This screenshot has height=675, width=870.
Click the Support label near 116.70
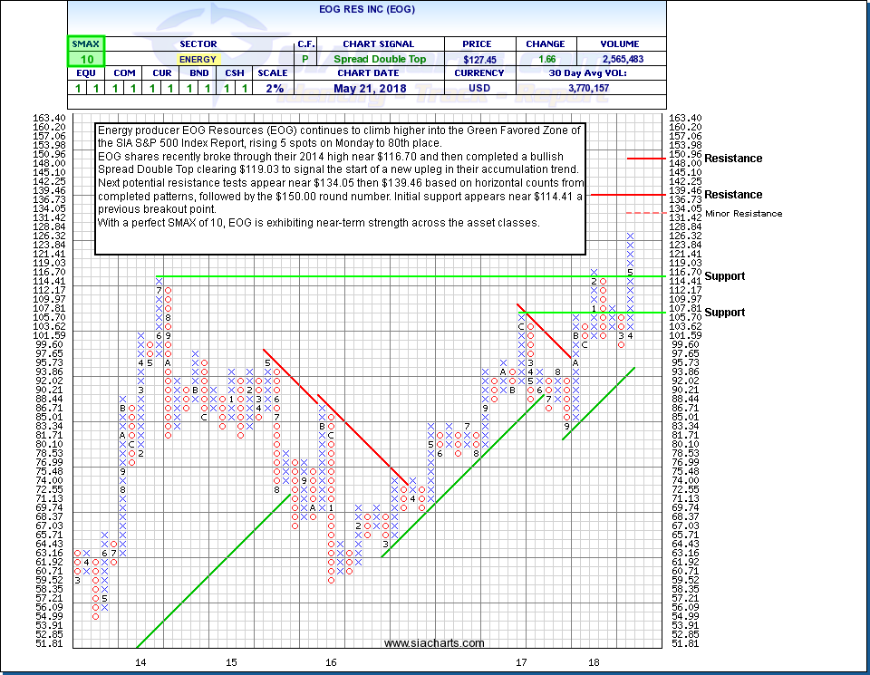[x=725, y=276]
